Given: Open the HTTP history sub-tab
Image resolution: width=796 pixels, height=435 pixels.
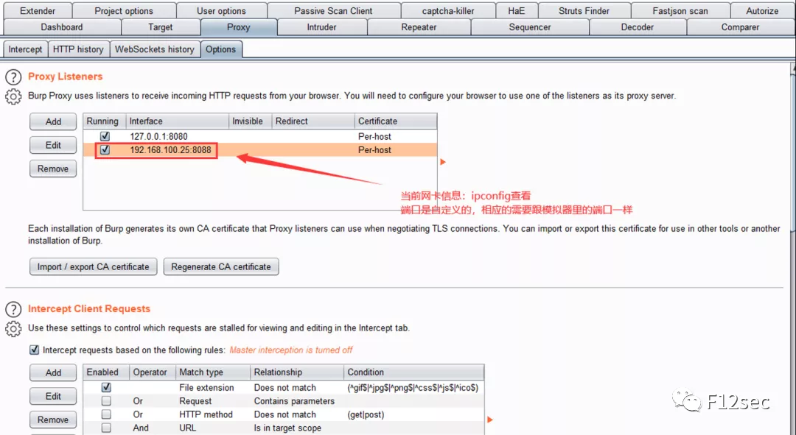Looking at the screenshot, I should pos(78,49).
